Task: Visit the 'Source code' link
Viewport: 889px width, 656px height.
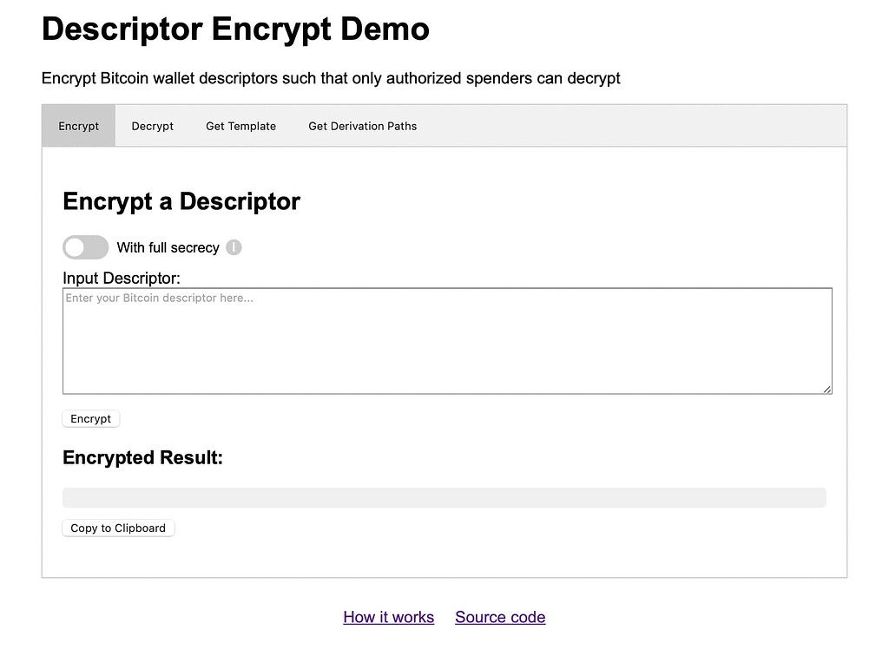Action: 499,616
